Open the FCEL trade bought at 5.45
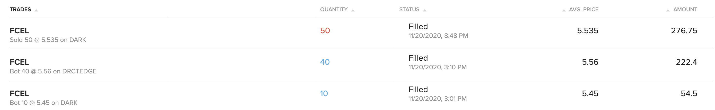Screen dimensions: 715x110 coord(19,93)
